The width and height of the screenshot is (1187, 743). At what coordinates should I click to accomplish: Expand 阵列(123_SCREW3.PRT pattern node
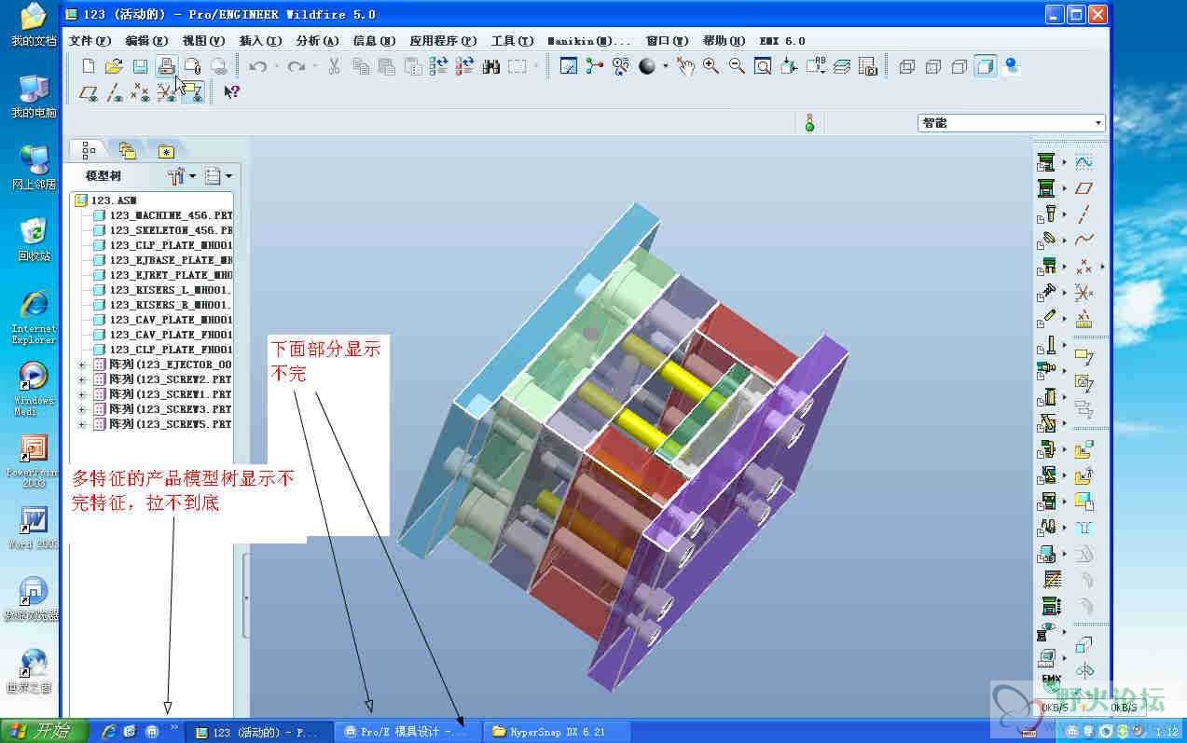pos(82,409)
